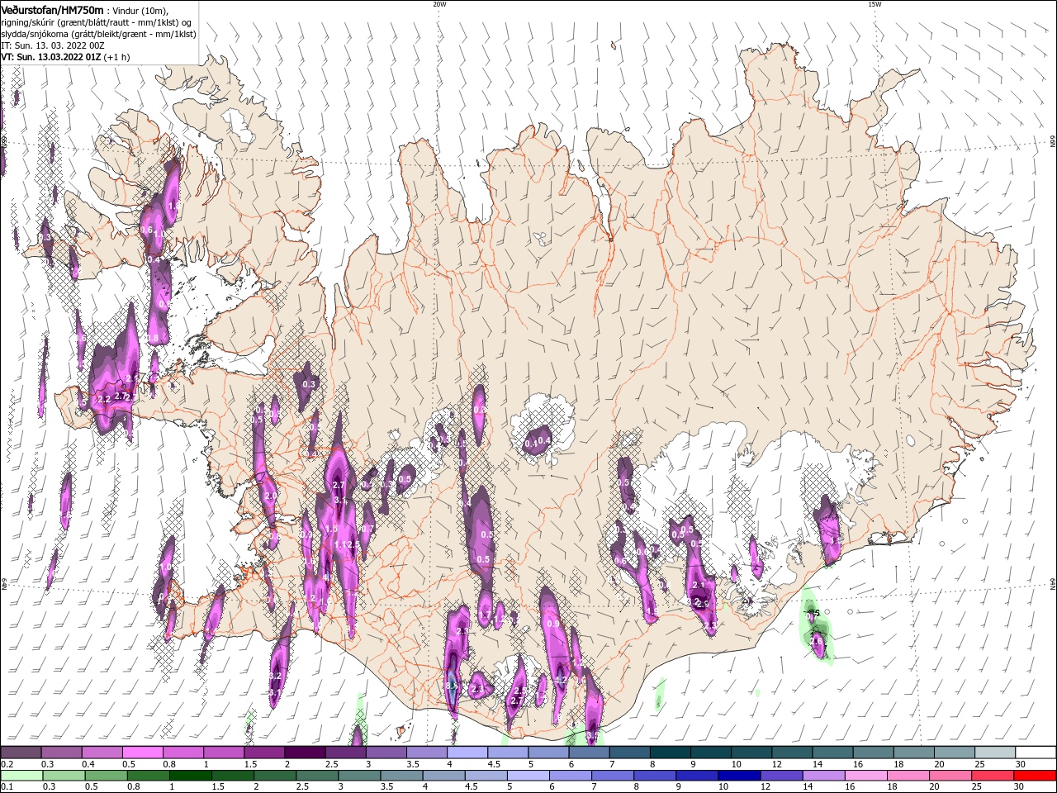
Task: Pick the lavender swatch at 14, lower legend
Action: tap(822, 776)
